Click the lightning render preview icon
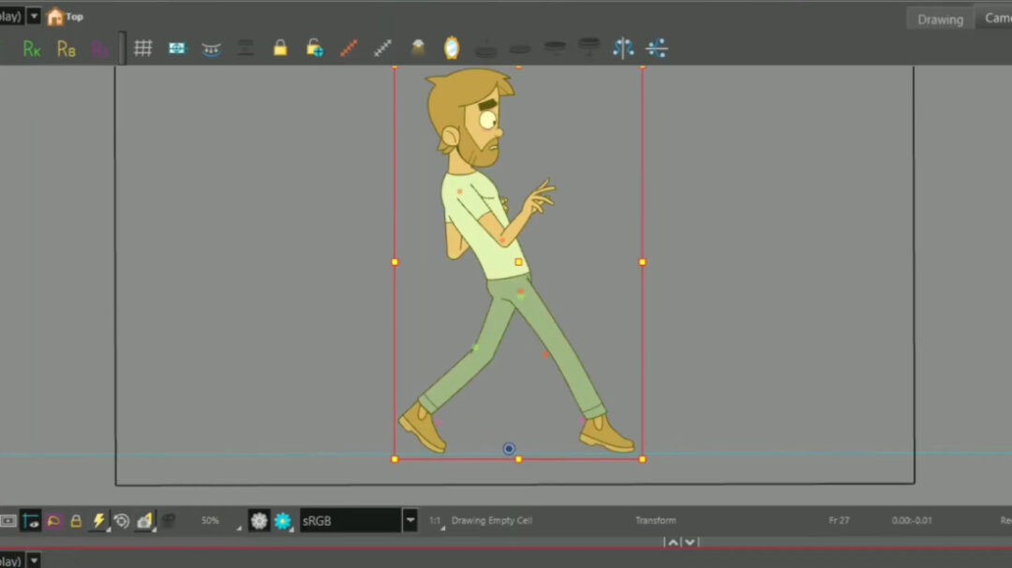Image resolution: width=1012 pixels, height=568 pixels. click(x=98, y=521)
